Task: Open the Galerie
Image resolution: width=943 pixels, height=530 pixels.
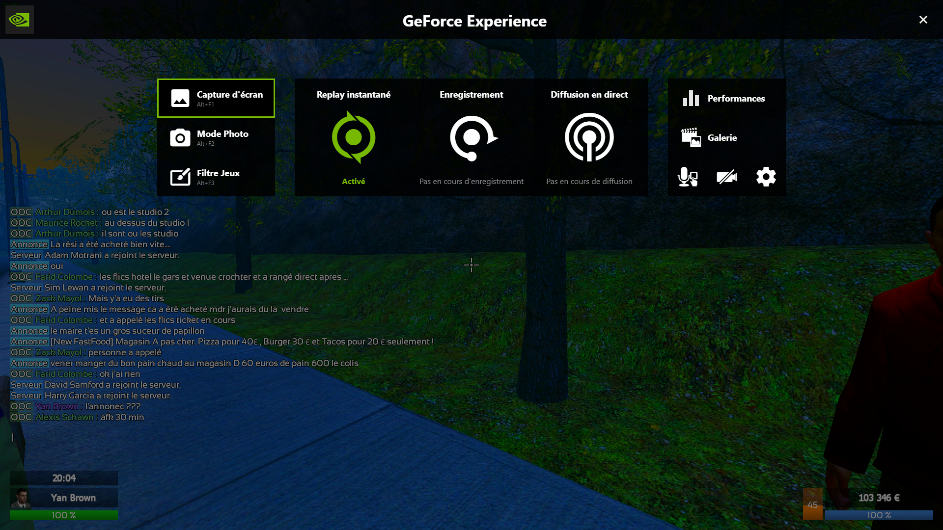Action: point(727,137)
